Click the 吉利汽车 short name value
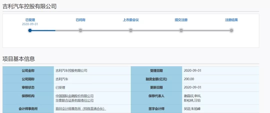Viewport: 270px width, 113px height. tap(62, 79)
